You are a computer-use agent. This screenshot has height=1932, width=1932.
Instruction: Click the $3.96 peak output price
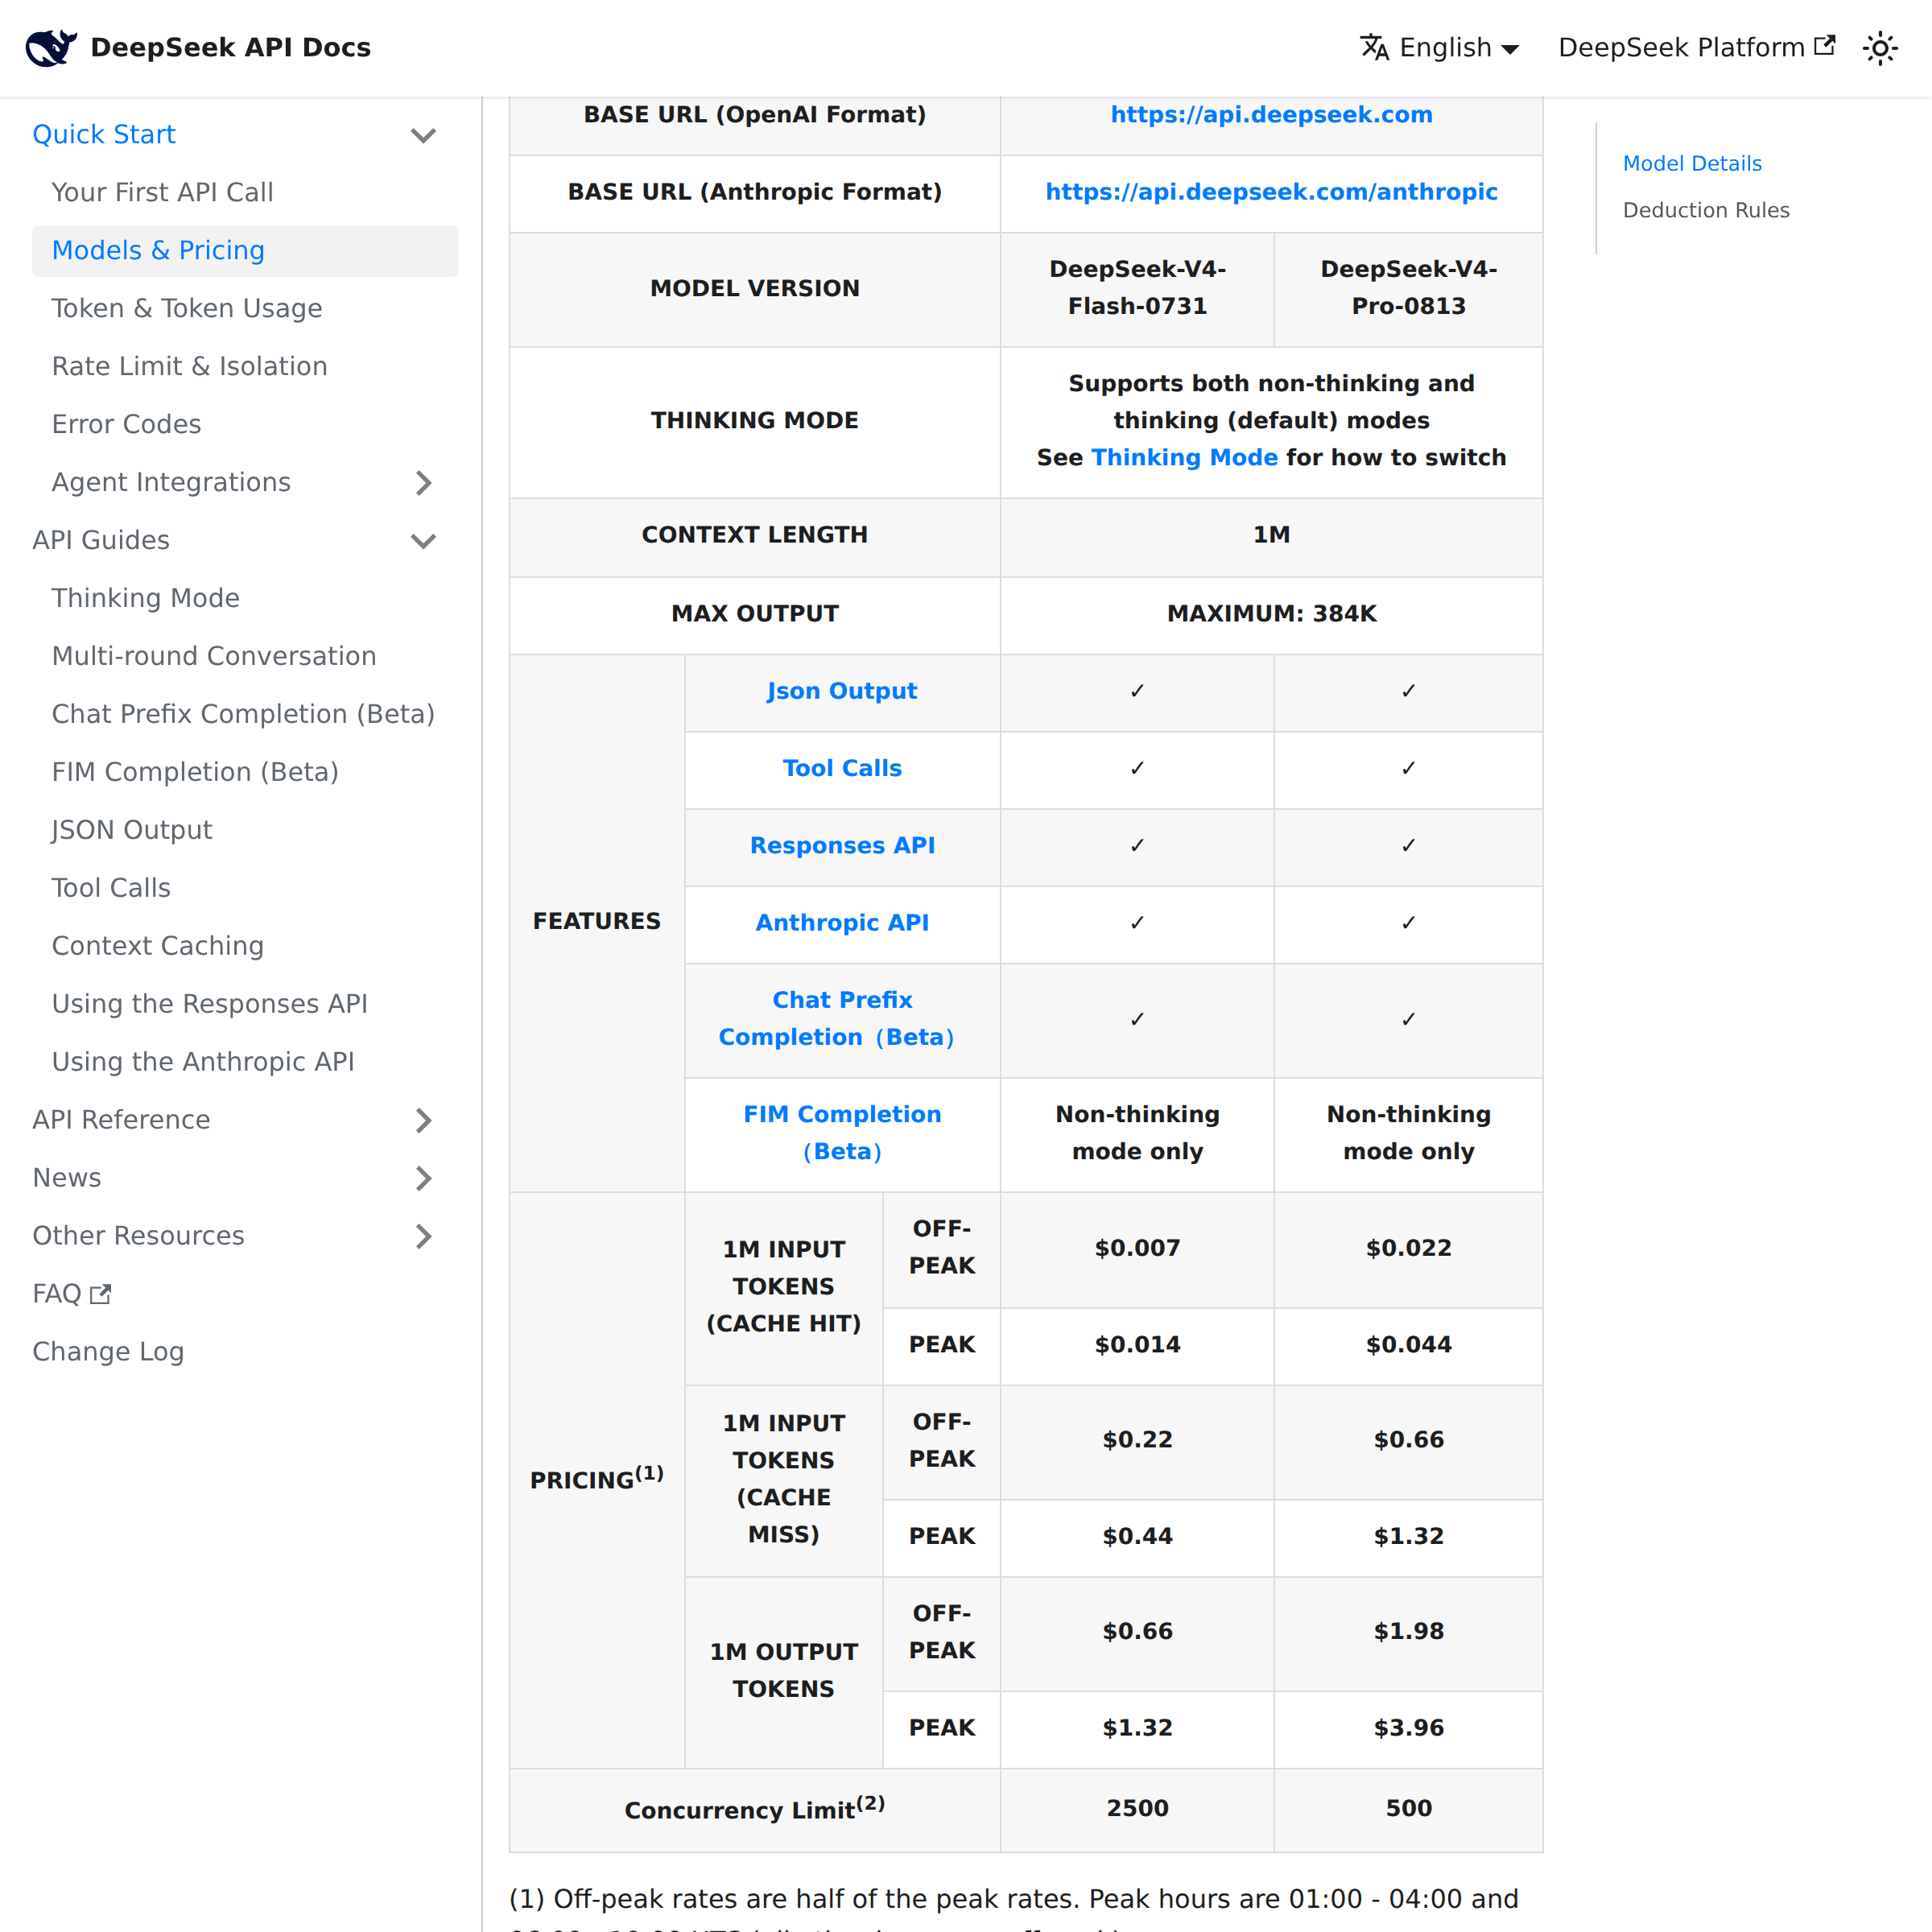coord(1408,1729)
